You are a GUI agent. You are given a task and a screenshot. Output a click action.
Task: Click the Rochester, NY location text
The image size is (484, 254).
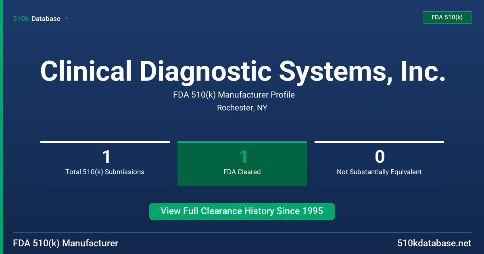(242, 108)
